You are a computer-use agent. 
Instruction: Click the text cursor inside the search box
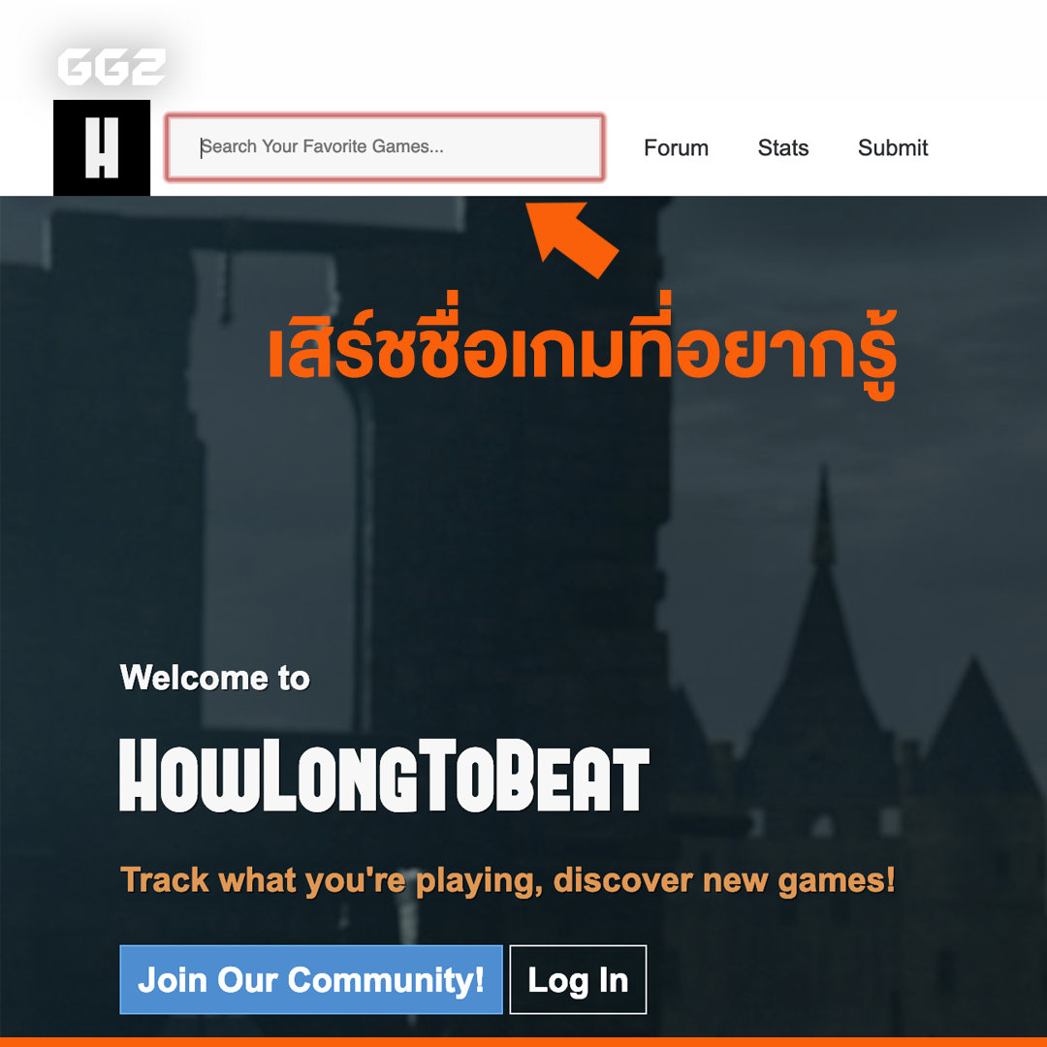tap(201, 147)
